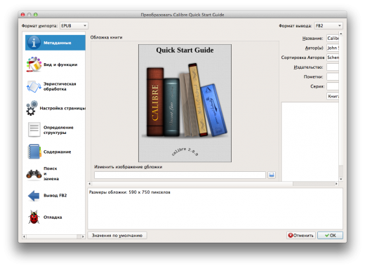The image size is (365, 268).
Task: Open Настройка страницы gears icon
Action: click(x=32, y=108)
